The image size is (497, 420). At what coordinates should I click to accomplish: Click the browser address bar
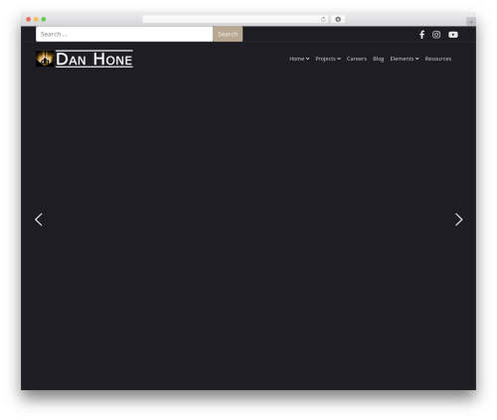pos(236,19)
